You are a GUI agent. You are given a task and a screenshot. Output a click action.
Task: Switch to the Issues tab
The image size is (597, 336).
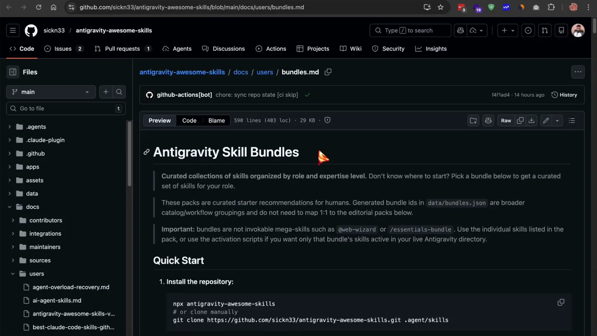[63, 49]
